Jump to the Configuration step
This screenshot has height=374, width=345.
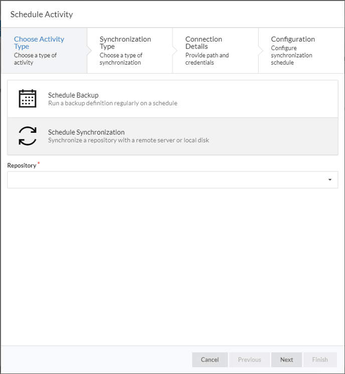pos(301,51)
